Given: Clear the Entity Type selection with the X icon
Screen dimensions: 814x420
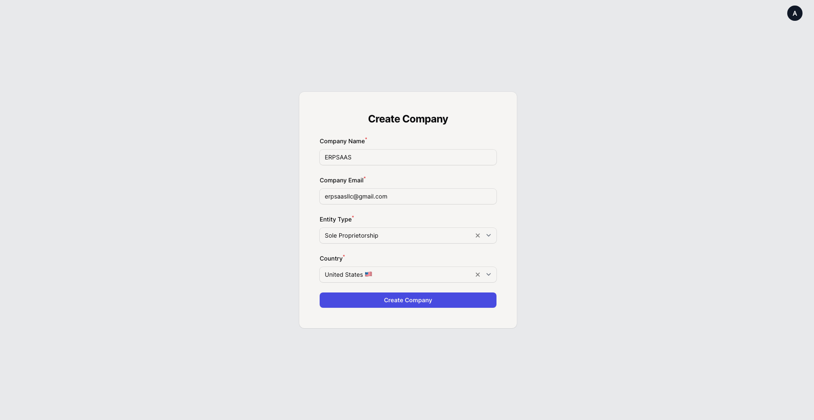Looking at the screenshot, I should 477,235.
